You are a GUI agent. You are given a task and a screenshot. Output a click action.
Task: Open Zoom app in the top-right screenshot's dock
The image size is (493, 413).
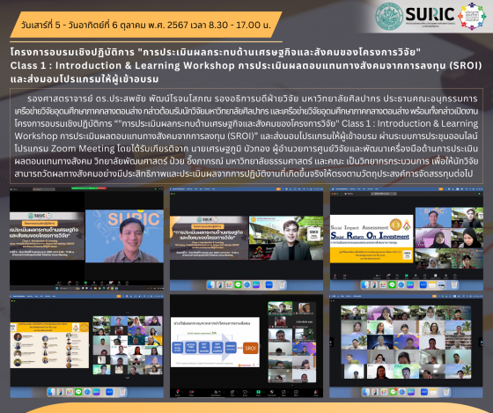coord(423,285)
